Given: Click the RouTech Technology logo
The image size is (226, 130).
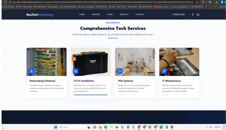Looking at the screenshot, I should [40, 15].
